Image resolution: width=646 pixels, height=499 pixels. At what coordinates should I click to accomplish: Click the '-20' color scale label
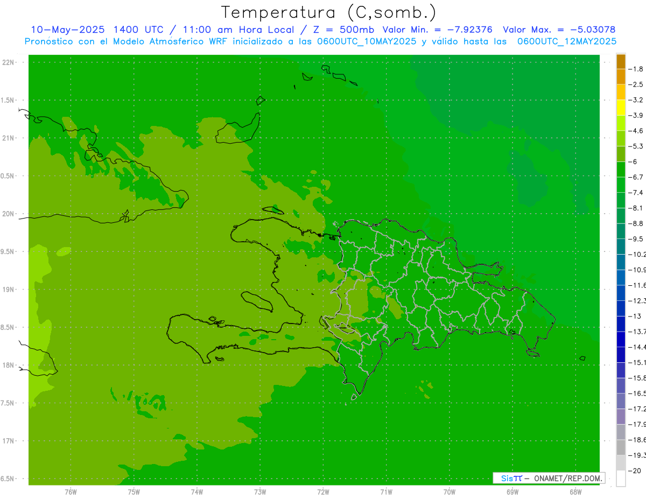pos(635,470)
